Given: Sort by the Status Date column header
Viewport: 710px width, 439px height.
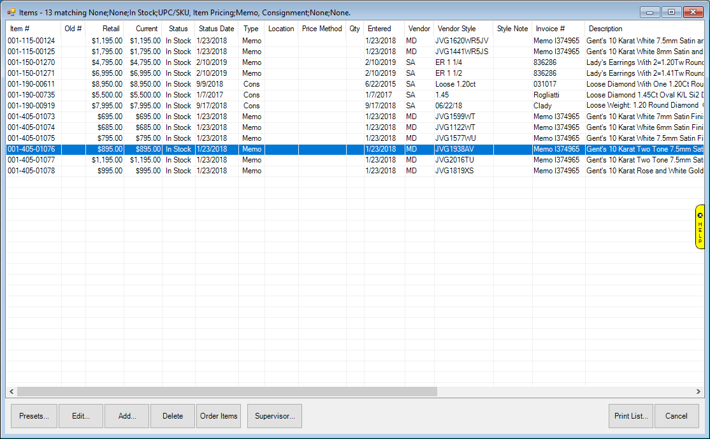Looking at the screenshot, I should (x=216, y=29).
